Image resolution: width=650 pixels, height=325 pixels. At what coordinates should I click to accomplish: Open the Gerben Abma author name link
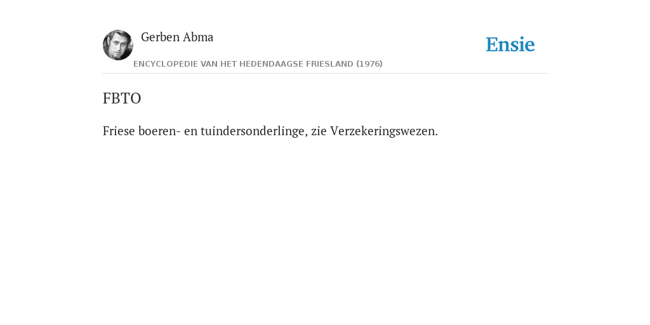click(177, 37)
